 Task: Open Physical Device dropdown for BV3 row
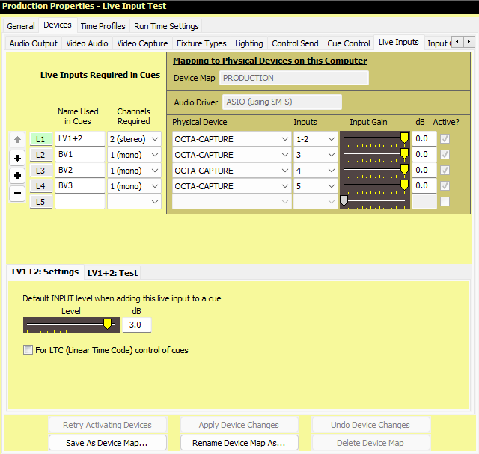coord(231,186)
